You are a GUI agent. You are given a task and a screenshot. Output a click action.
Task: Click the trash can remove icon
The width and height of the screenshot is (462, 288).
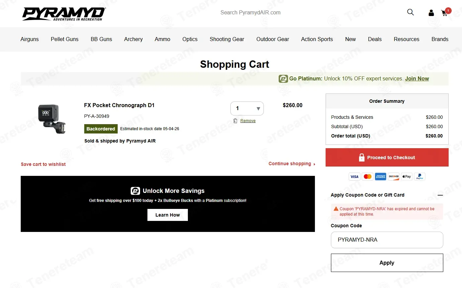point(235,121)
